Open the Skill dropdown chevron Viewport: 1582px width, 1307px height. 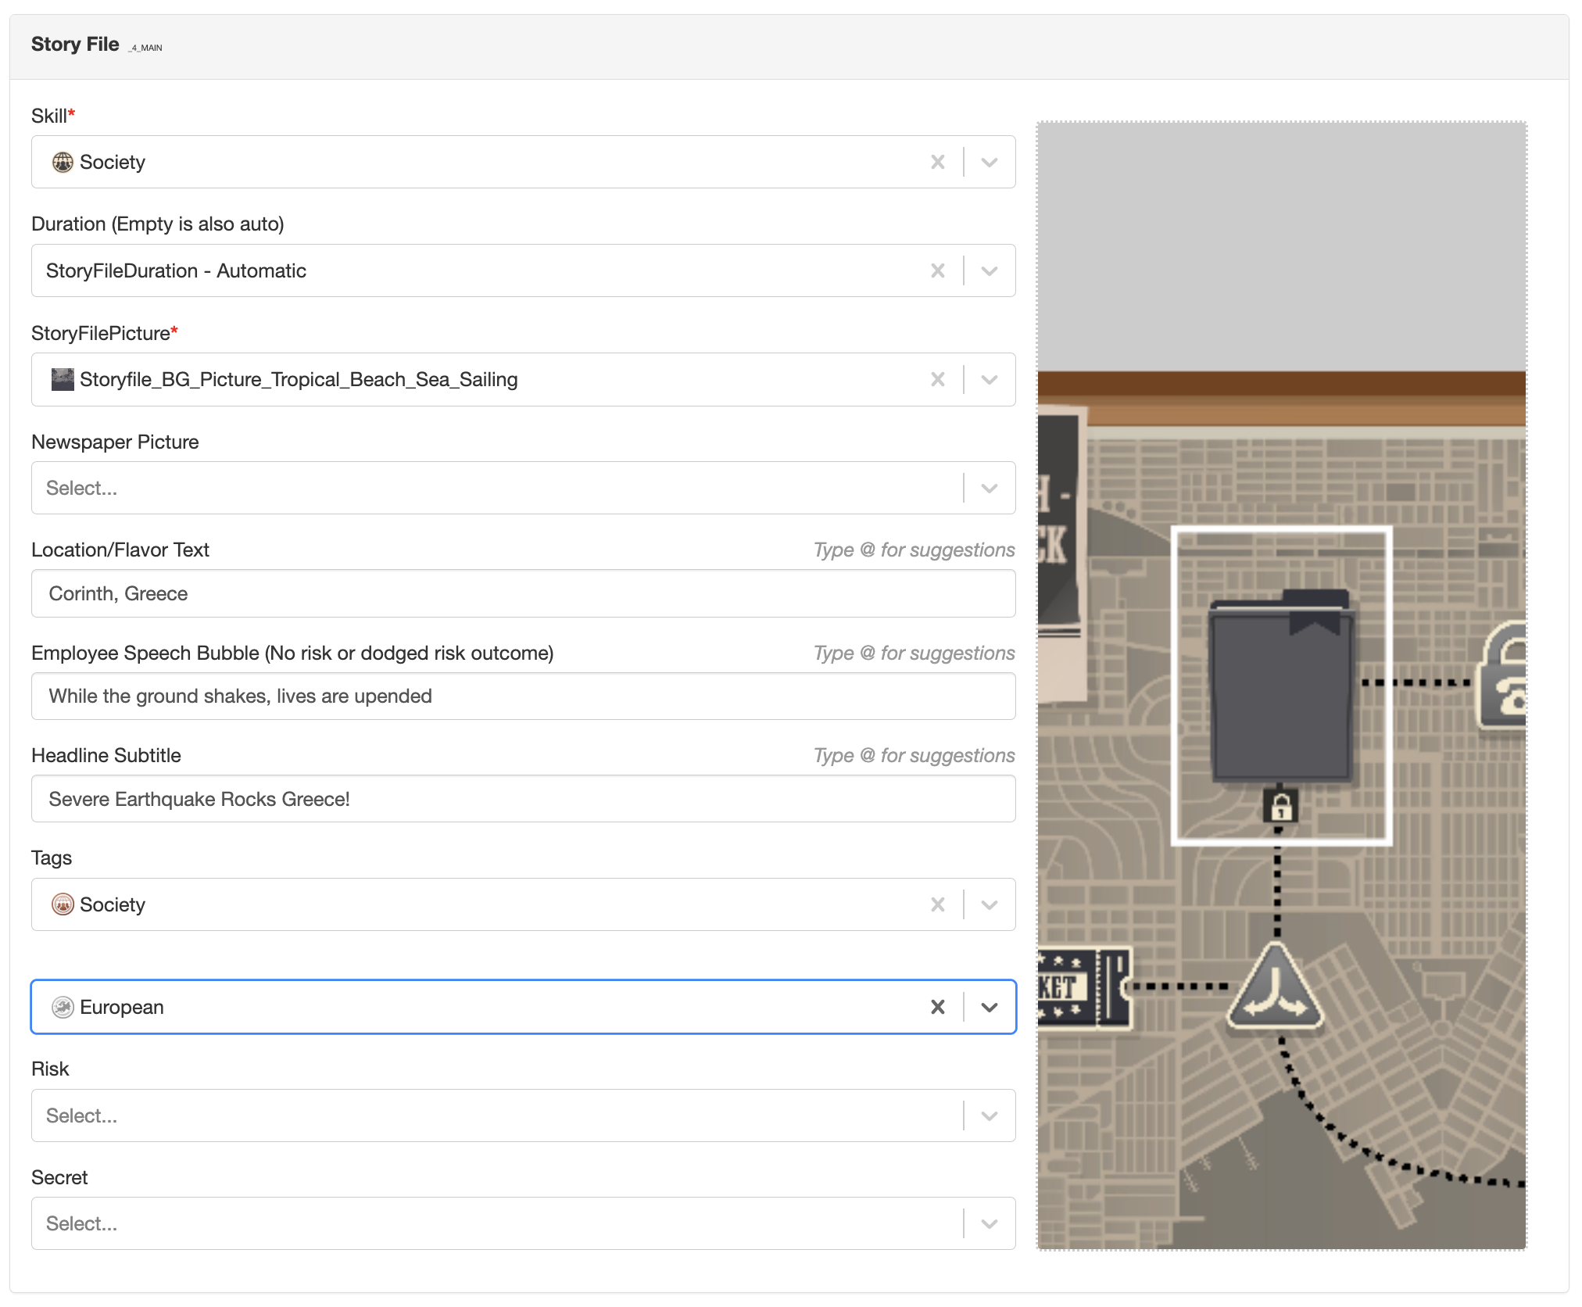point(990,162)
